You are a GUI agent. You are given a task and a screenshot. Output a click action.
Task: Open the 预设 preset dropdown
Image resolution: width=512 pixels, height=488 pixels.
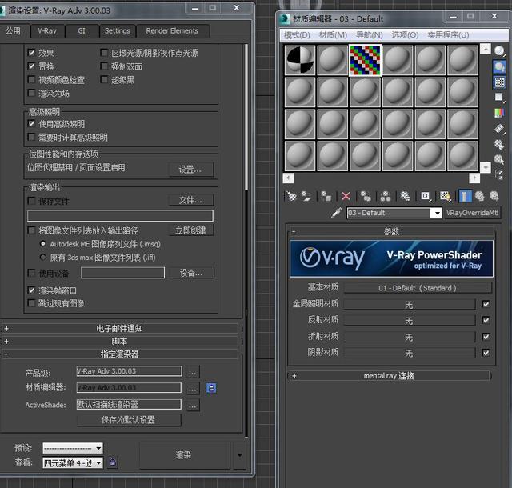[x=73, y=448]
